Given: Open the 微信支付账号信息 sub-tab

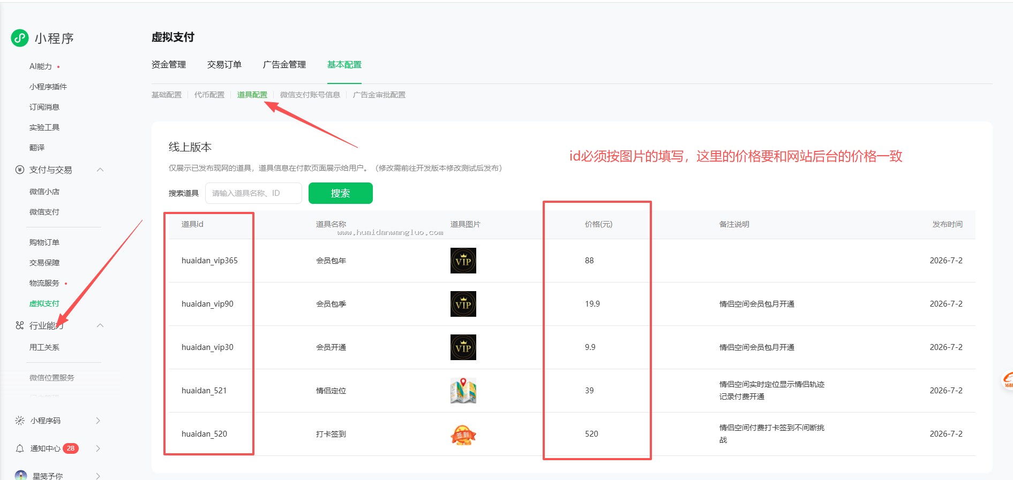Looking at the screenshot, I should [310, 95].
